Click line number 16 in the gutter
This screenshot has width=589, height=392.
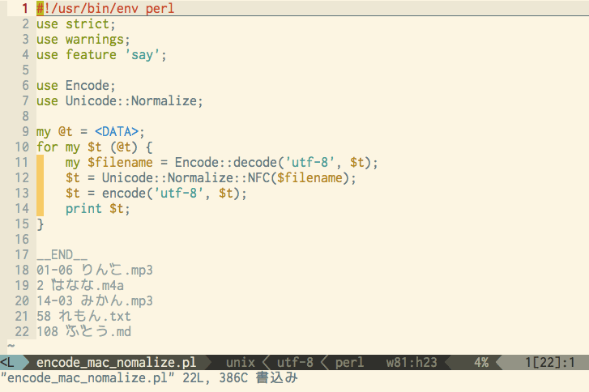pos(22,240)
